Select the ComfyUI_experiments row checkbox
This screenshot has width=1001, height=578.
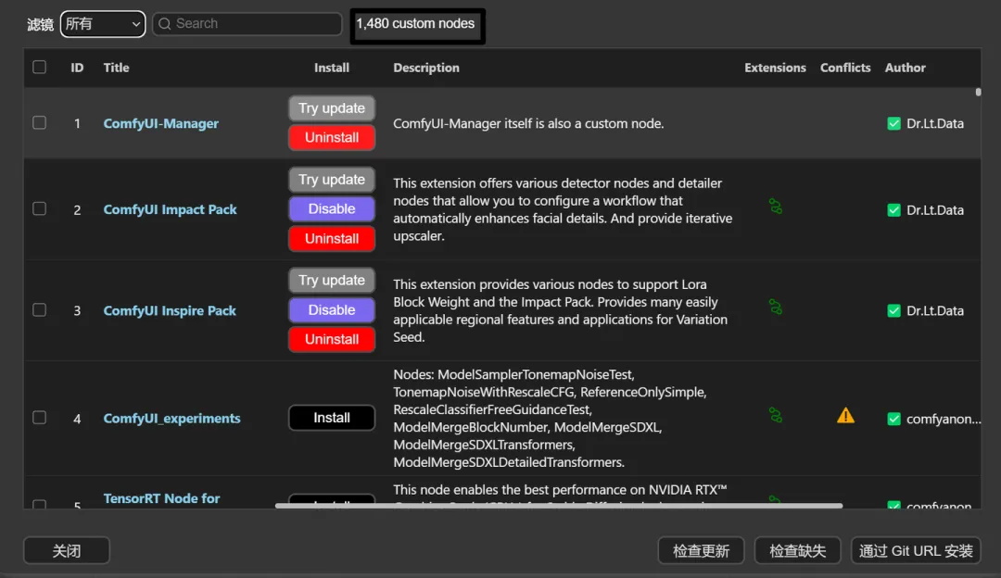tap(40, 417)
